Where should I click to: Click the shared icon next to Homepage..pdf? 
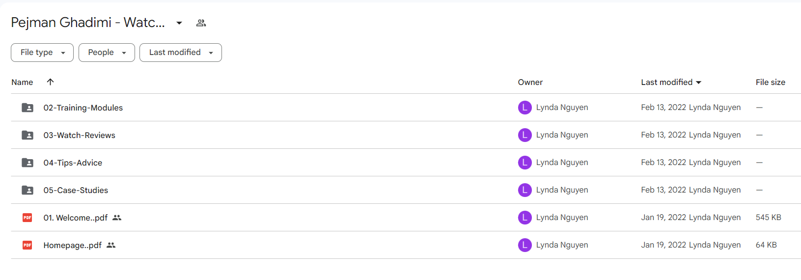click(x=111, y=245)
